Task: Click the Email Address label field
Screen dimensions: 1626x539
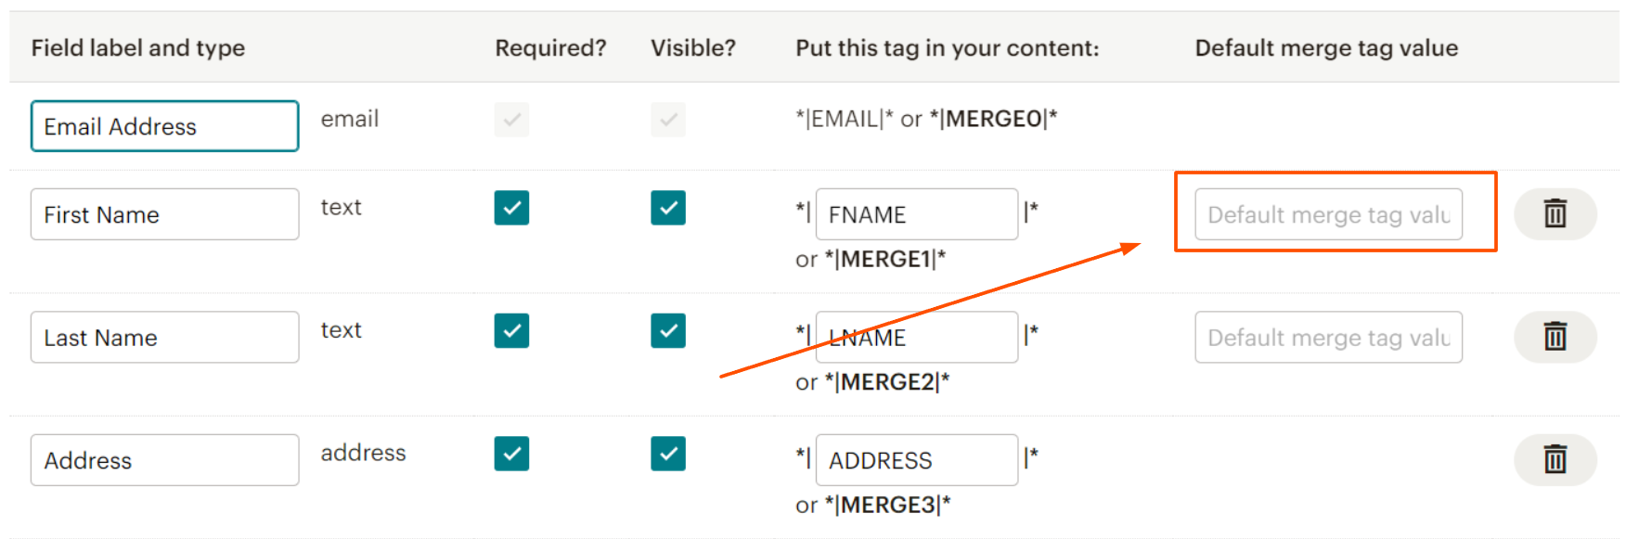Action: tap(165, 126)
